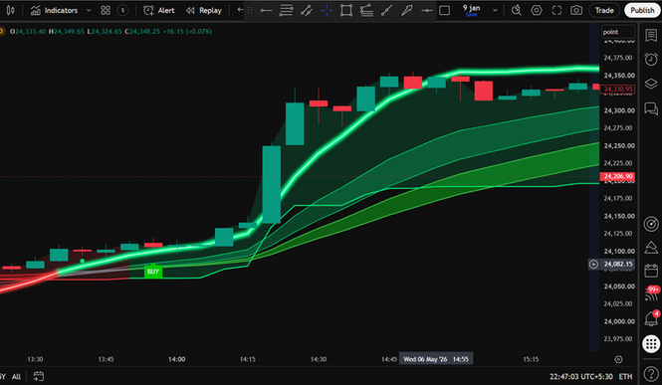The image size is (662, 385).
Task: Open the Indicators menu
Action: pyautogui.click(x=54, y=11)
